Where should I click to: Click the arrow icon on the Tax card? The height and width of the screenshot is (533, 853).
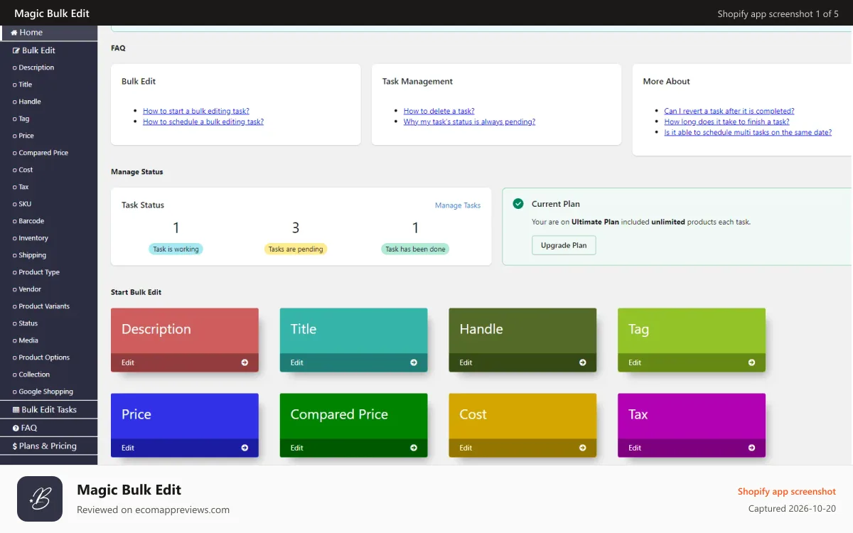point(751,448)
